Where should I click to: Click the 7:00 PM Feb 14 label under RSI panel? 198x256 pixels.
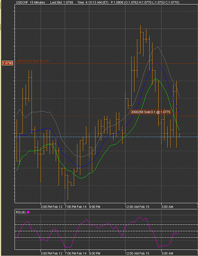click(x=76, y=254)
